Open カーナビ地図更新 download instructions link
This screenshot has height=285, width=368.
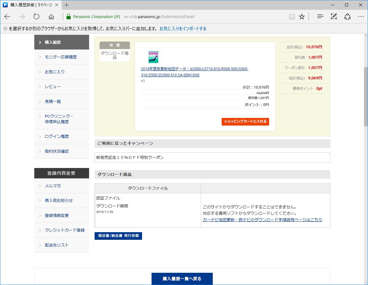(x=262, y=220)
